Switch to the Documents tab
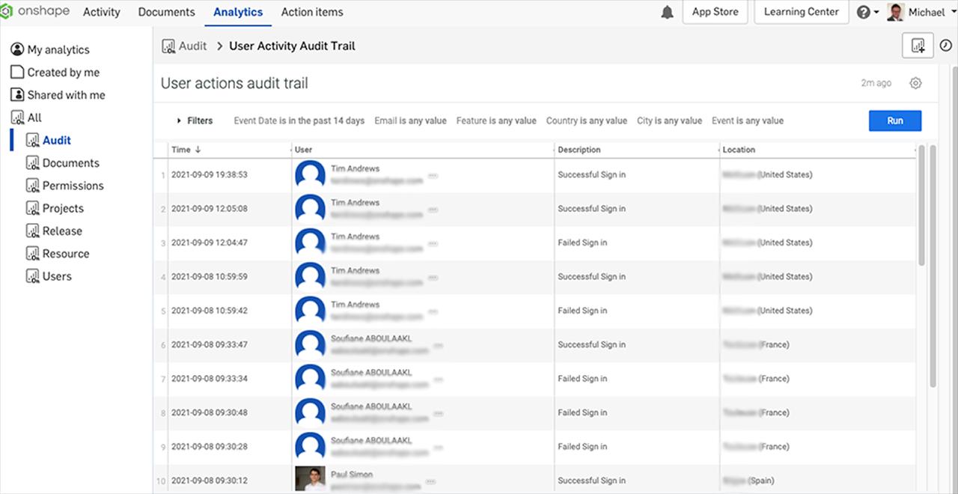This screenshot has width=958, height=494. pos(166,12)
